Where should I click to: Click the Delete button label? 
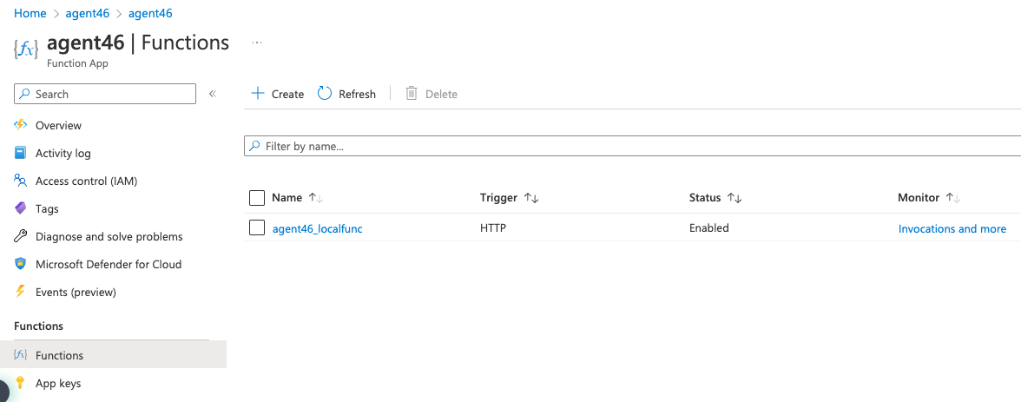tap(441, 94)
